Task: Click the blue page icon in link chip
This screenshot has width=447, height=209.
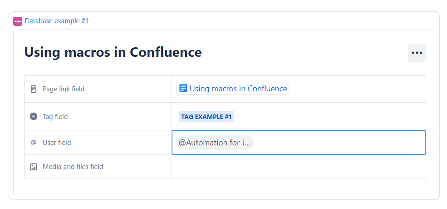Action: 183,89
